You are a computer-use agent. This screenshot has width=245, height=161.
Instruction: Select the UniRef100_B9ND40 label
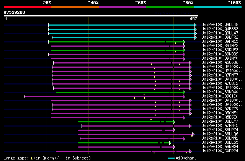click(x=220, y=92)
